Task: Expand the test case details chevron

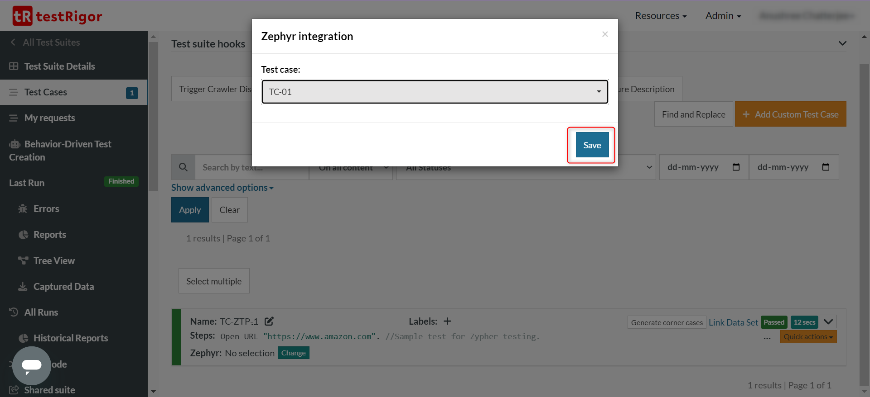Action: click(x=828, y=322)
